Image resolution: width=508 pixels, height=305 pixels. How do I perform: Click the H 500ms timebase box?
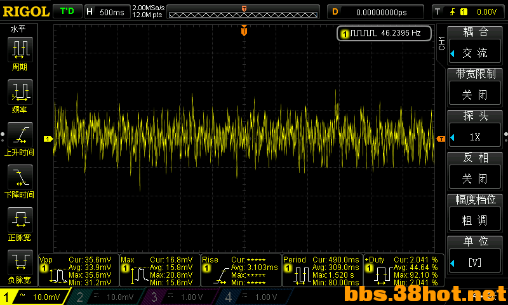pos(107,12)
